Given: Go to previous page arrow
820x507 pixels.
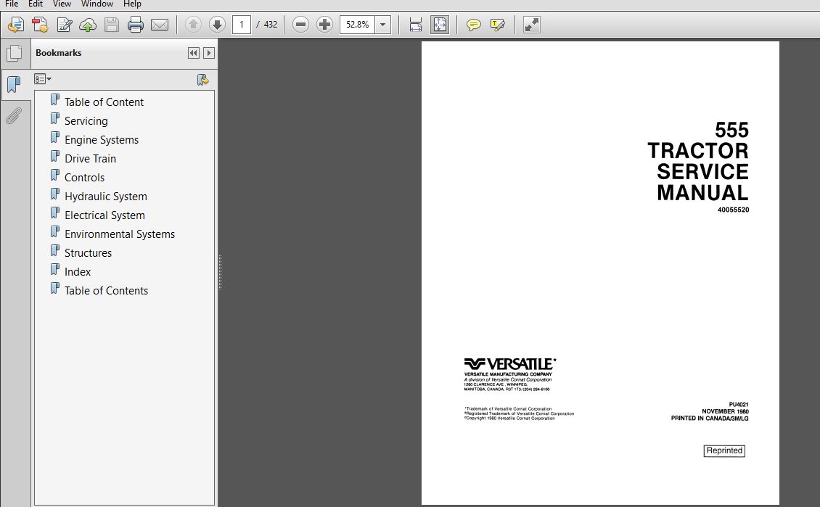Looking at the screenshot, I should 194,24.
